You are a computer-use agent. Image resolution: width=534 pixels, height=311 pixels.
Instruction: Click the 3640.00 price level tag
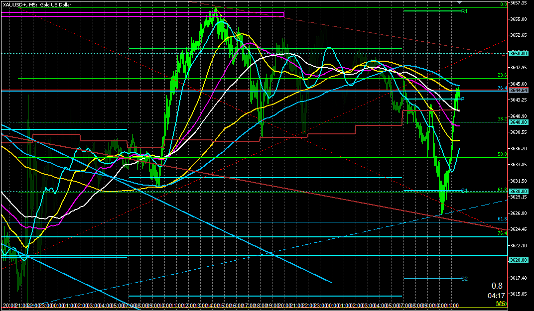pyautogui.click(x=518, y=122)
